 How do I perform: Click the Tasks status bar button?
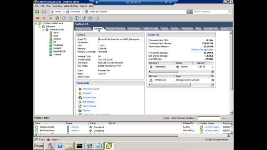coord(40,140)
